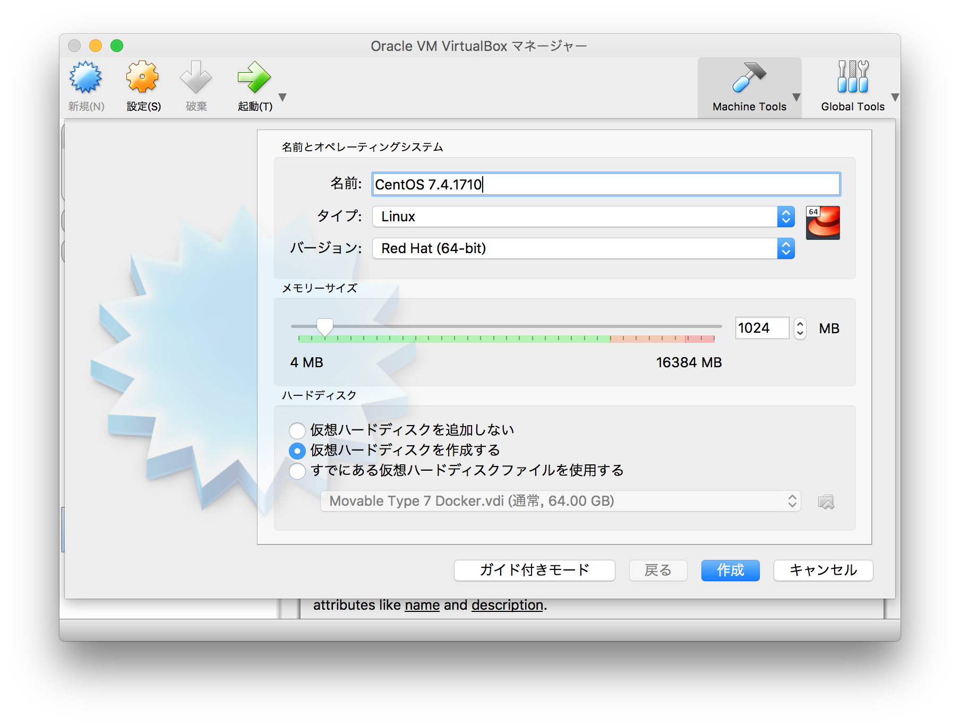Click the Guided Mode (ガイド付きモード) button
The width and height of the screenshot is (960, 726).
coord(535,570)
